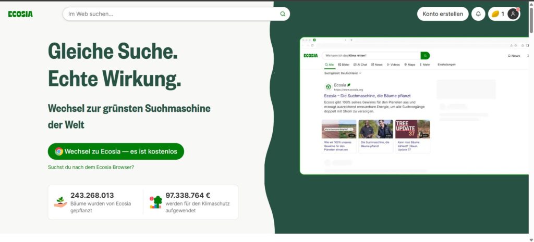Image resolution: width=534 pixels, height=242 pixels.
Task: Open 'Ecosia – Die Suchmaschine, die Bäume pflanzt' result
Action: 368,96
